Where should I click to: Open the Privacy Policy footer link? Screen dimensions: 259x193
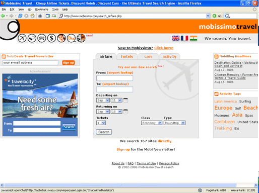(x=169, y=163)
